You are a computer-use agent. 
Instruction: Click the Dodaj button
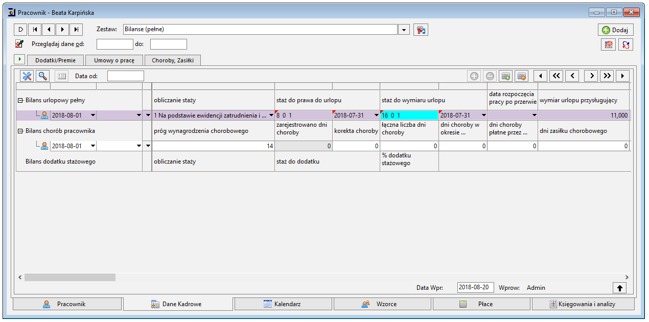(x=616, y=30)
